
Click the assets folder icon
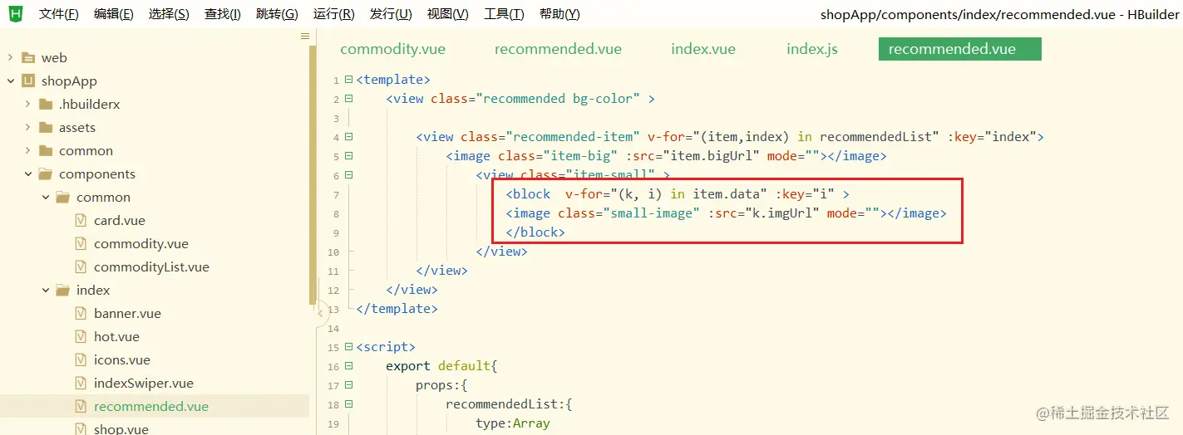point(46,127)
